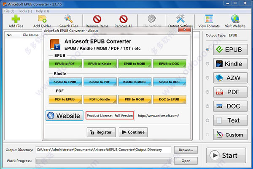The height and width of the screenshot is (169, 253).
Task: Open the Tools (T) menu
Action: [x=25, y=11]
